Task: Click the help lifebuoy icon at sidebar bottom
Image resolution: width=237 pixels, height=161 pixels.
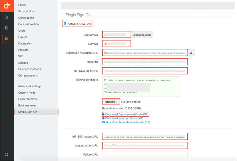Action: pyautogui.click(x=7, y=154)
